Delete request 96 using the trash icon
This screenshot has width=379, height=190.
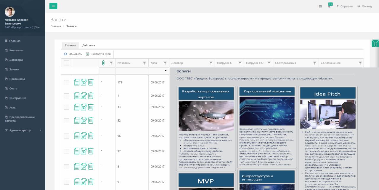pyautogui.click(x=91, y=136)
